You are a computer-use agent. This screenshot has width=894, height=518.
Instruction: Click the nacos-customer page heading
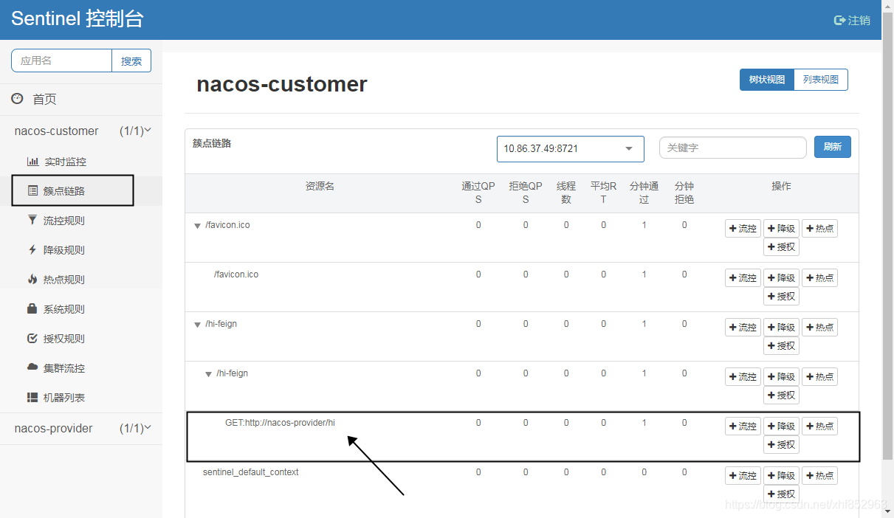point(282,84)
